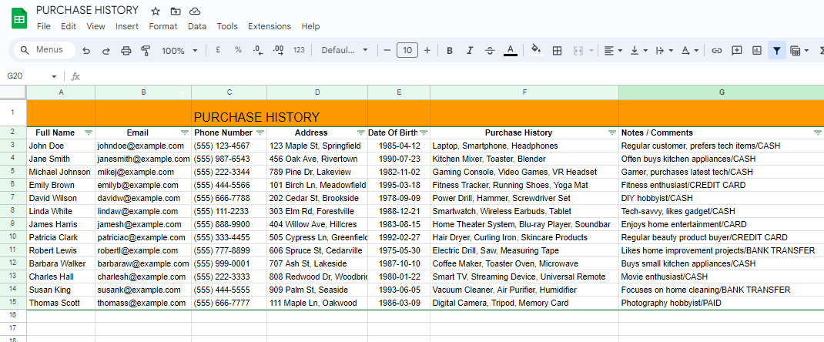Screen dimensions: 824x342
Task: Print the spreadsheet
Action: [x=126, y=50]
